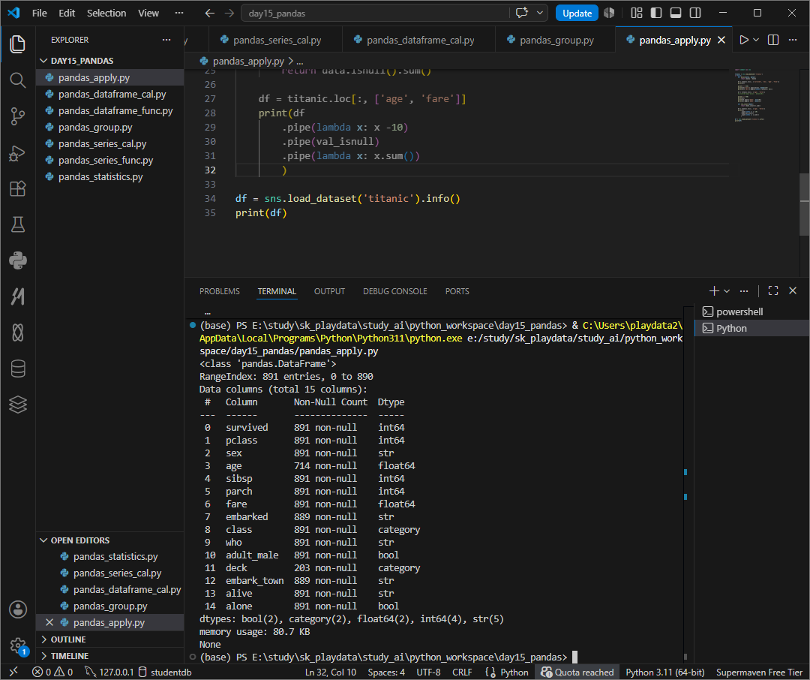
Task: Click the blue Update button
Action: 577,13
